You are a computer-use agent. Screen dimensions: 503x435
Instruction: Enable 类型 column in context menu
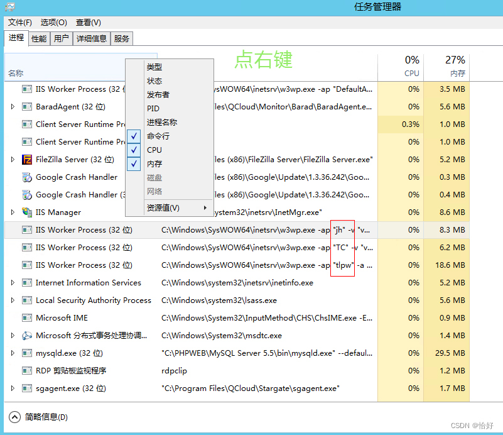coord(170,67)
